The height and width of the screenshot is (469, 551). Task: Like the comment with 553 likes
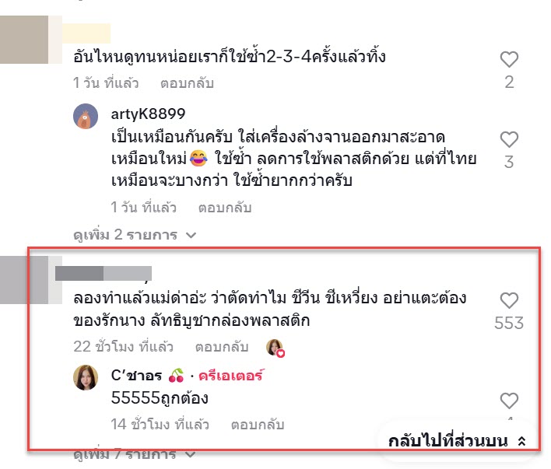click(x=509, y=300)
